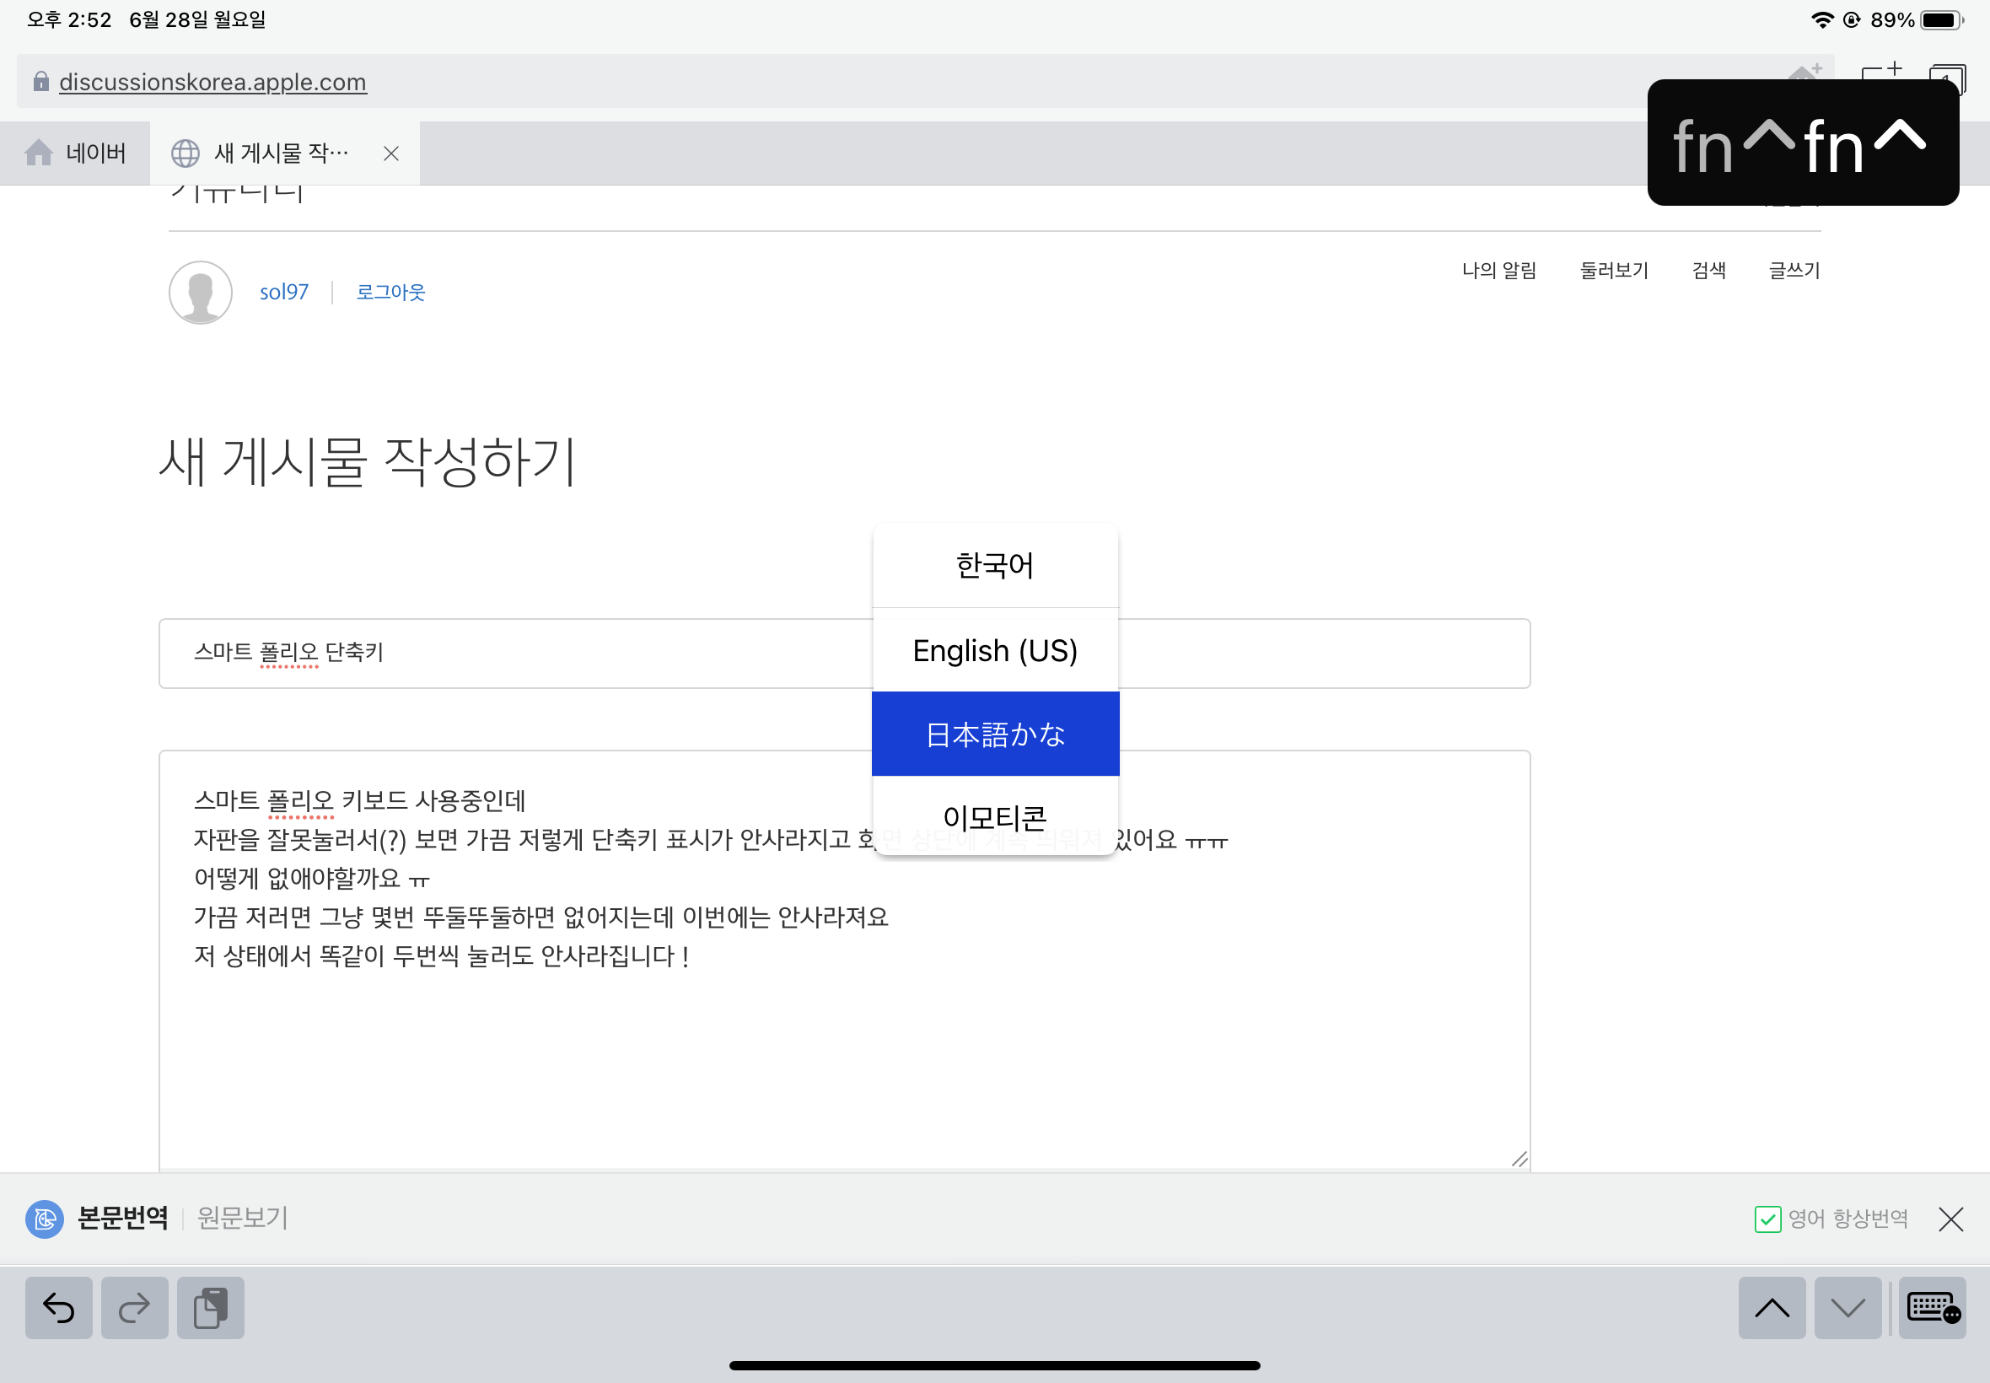Tap the up chevron above the keyboard icon
The image size is (1990, 1383).
pos(1772,1308)
